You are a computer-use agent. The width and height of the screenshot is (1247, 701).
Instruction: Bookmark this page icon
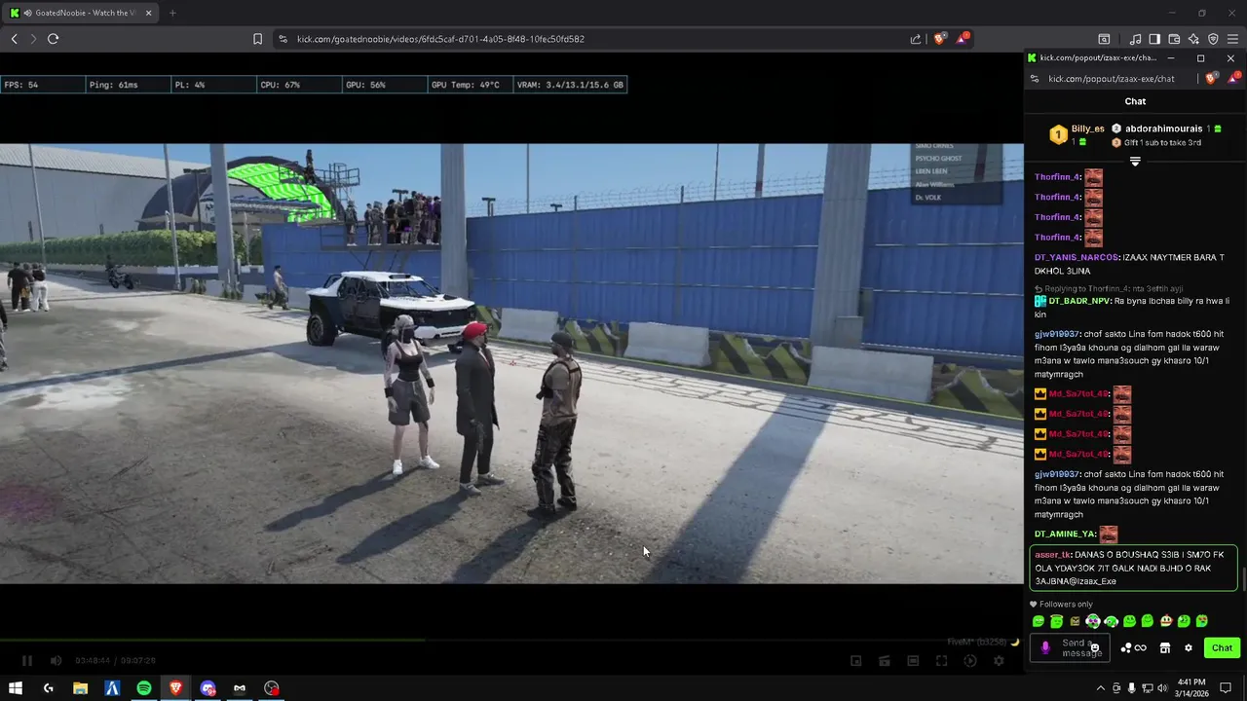(257, 39)
